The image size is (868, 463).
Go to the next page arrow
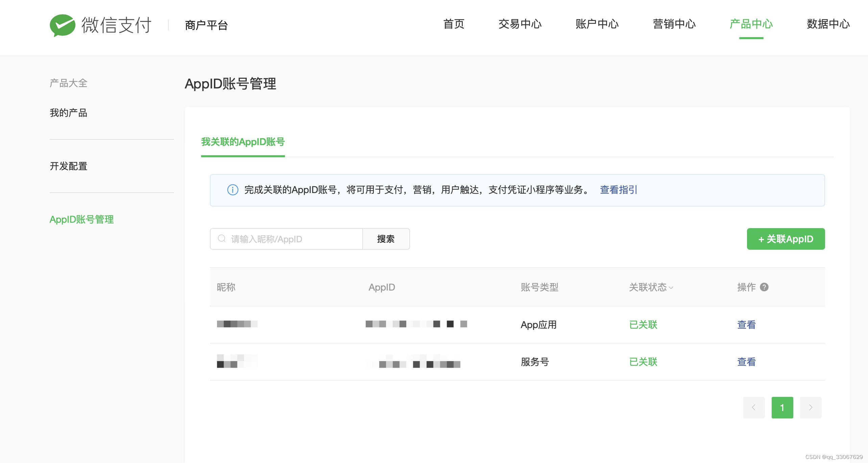[x=810, y=408]
